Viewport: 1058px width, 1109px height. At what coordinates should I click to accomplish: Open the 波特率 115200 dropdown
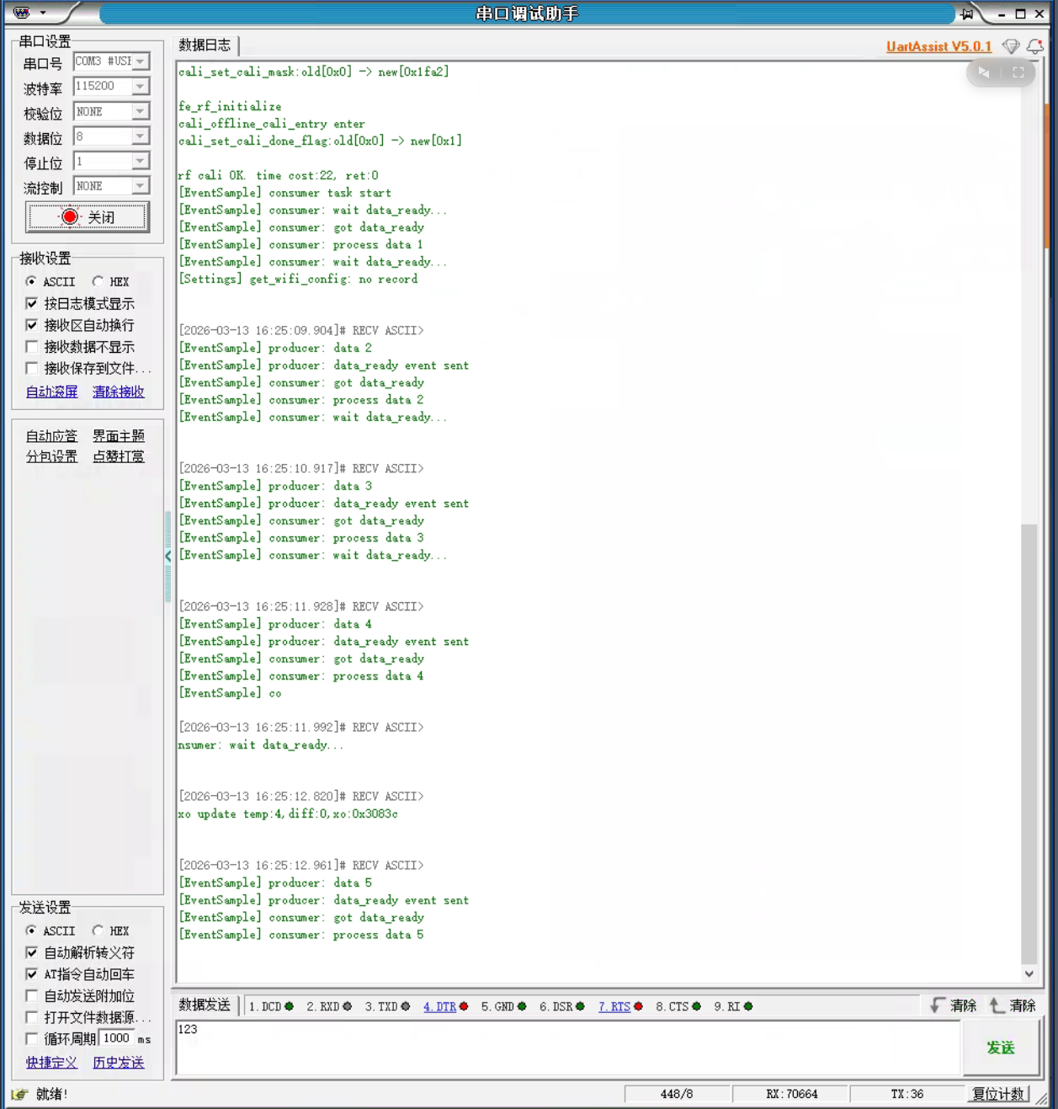(141, 86)
